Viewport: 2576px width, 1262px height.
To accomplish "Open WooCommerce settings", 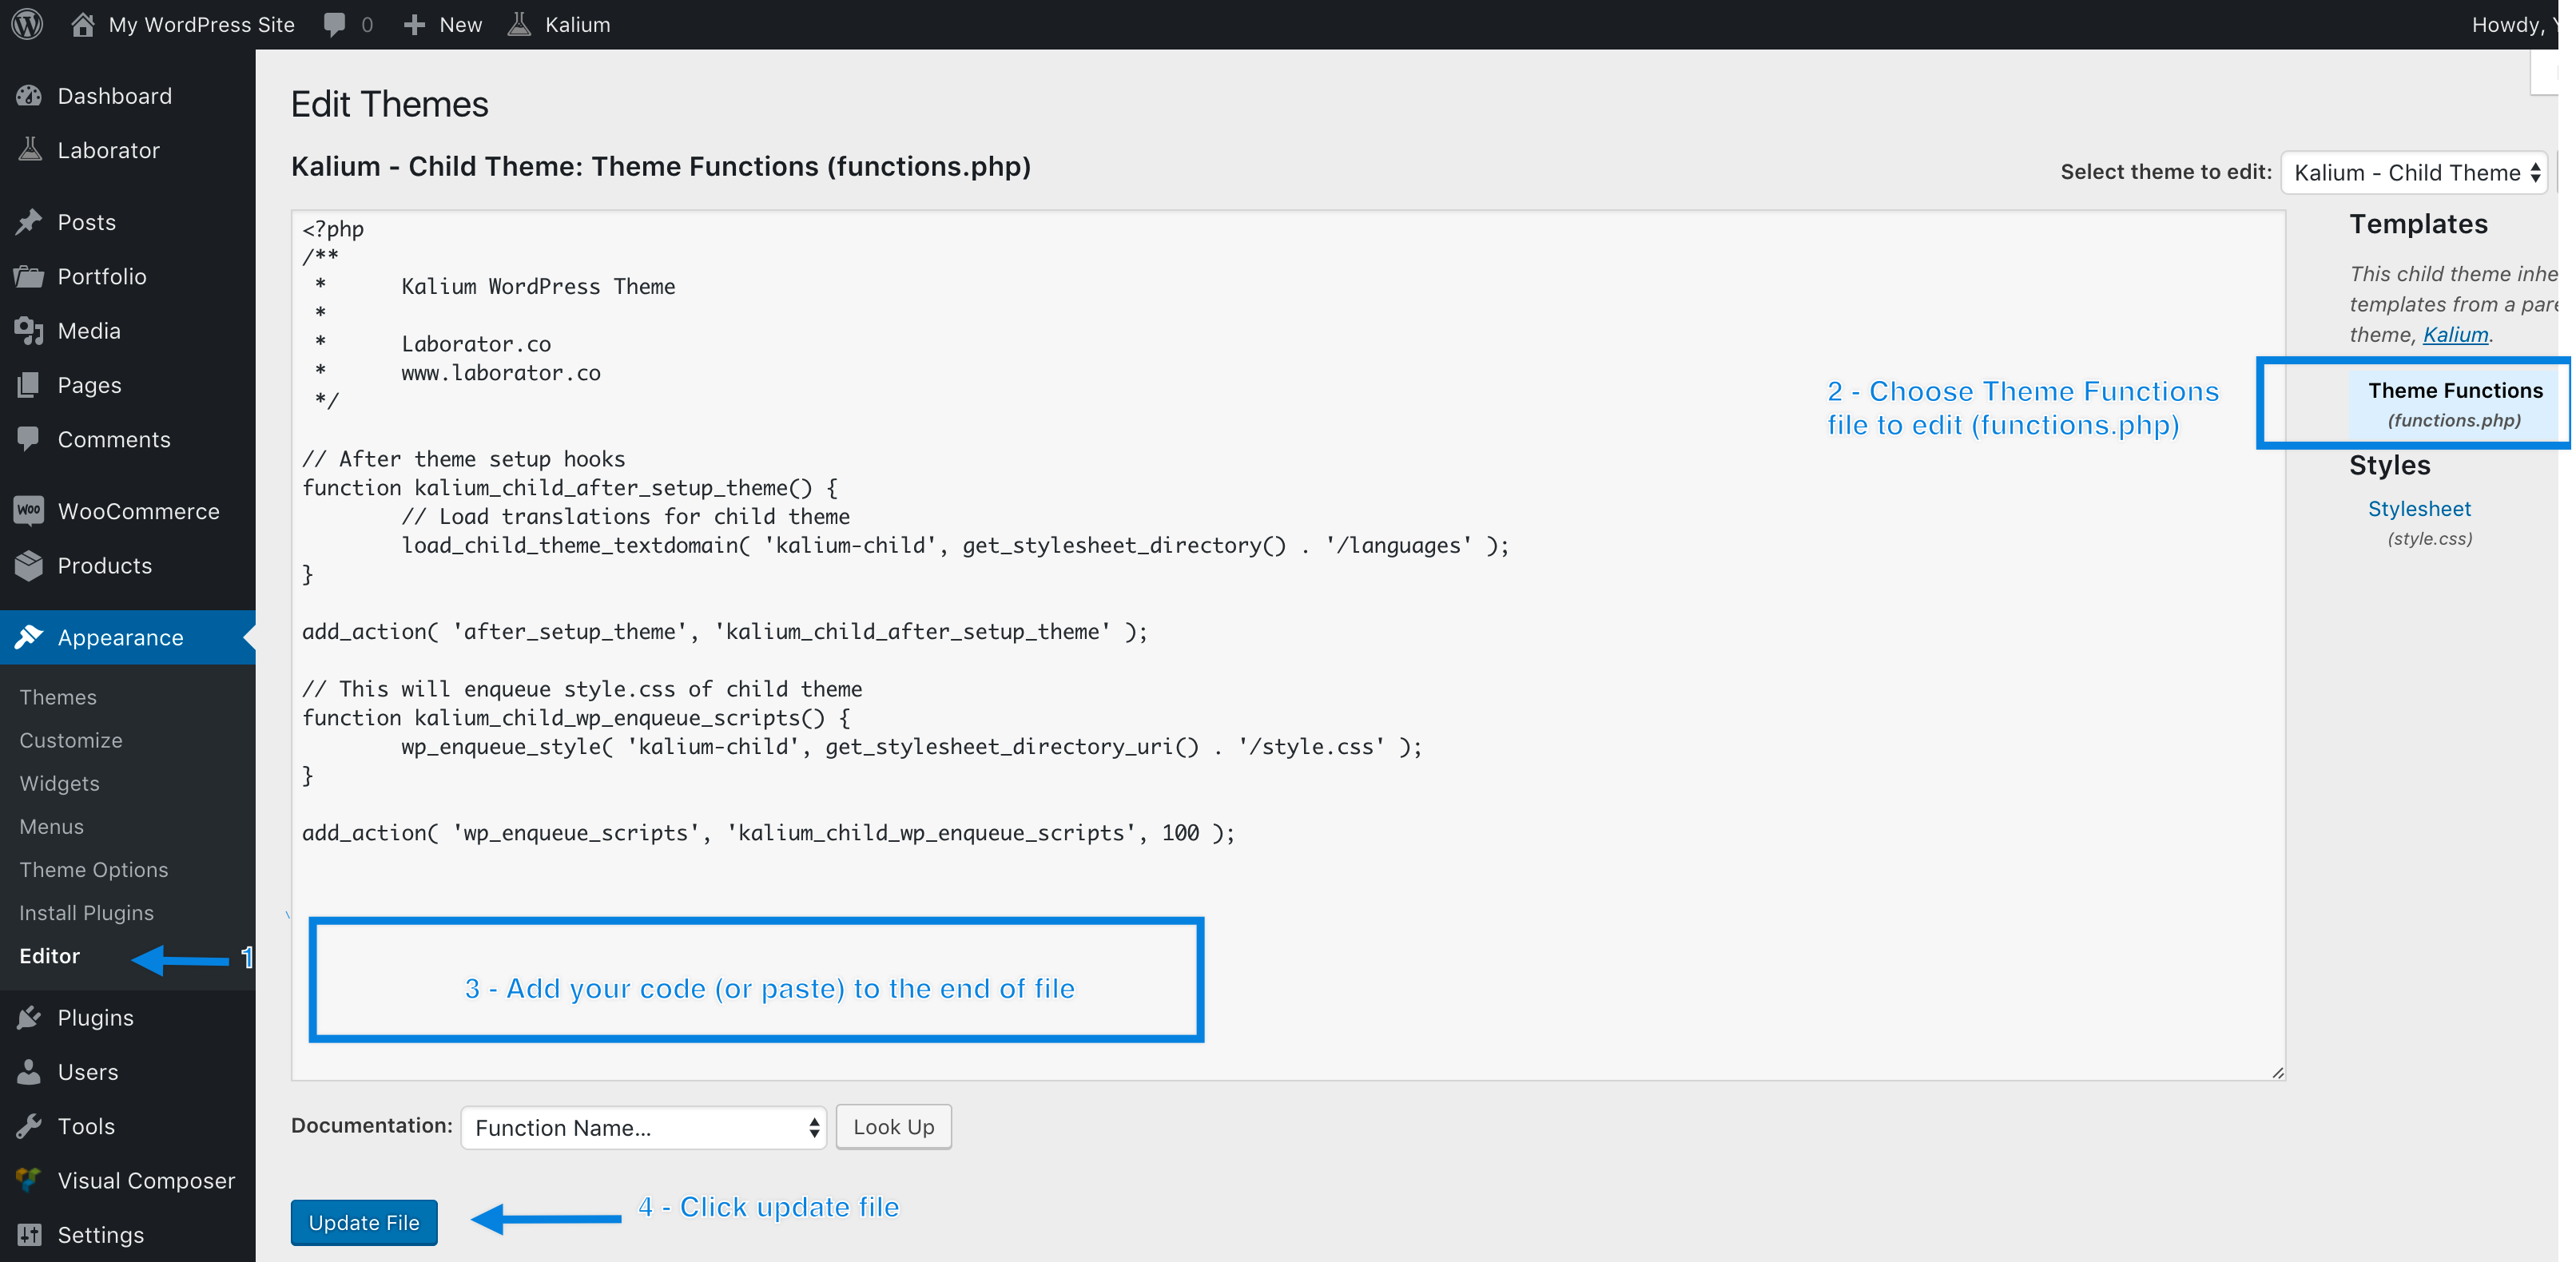I will (139, 510).
